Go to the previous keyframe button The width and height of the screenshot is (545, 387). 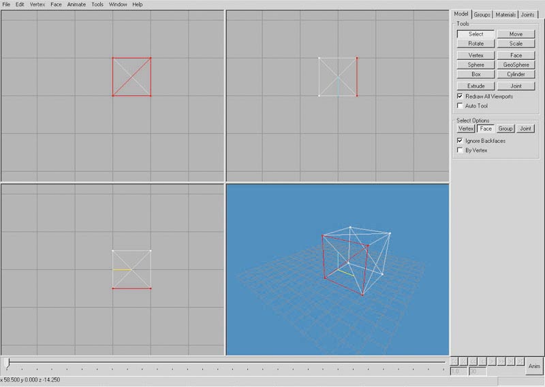tap(463, 362)
